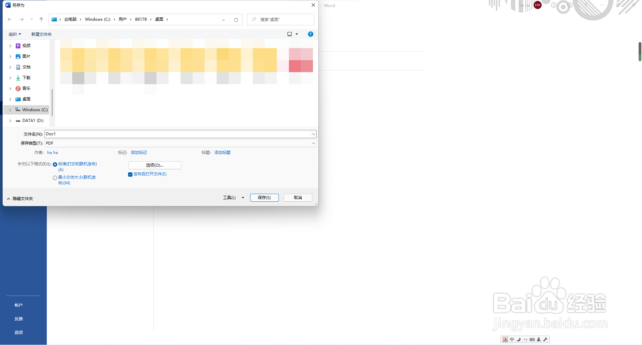The height and width of the screenshot is (345, 642).
Task: Open IME settings wrench icon
Action: click(x=545, y=339)
